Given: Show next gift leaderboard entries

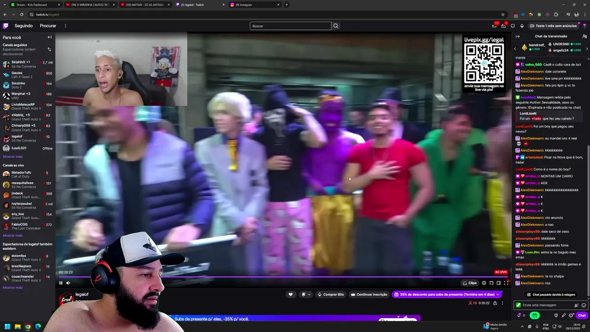Looking at the screenshot, I should point(587,48).
